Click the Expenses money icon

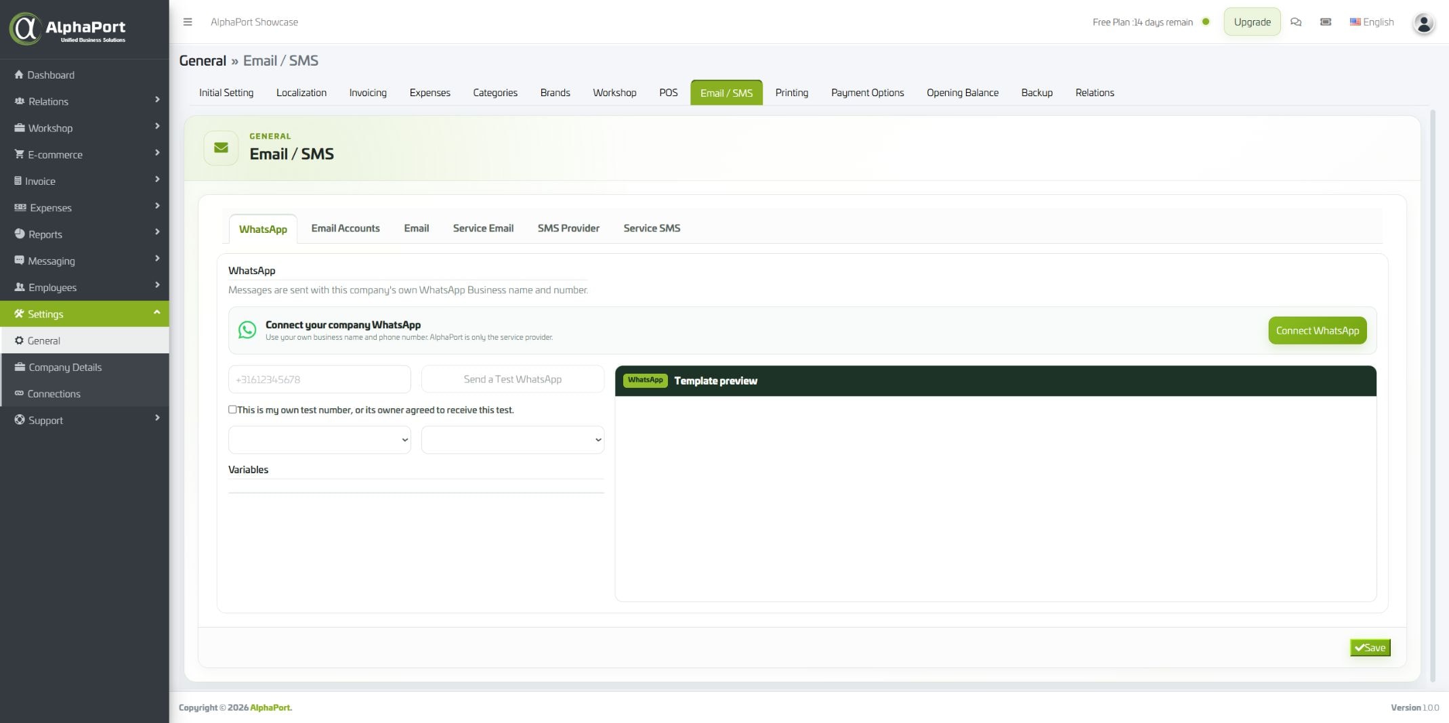[20, 207]
